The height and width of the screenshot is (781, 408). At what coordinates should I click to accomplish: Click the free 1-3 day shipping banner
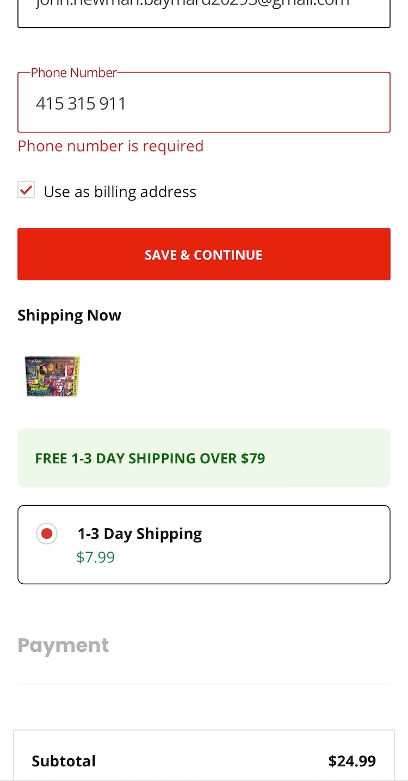tap(203, 458)
